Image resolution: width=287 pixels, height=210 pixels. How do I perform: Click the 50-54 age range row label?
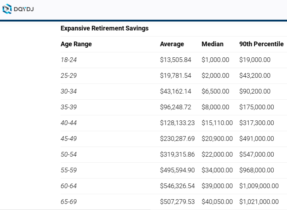[x=69, y=154]
